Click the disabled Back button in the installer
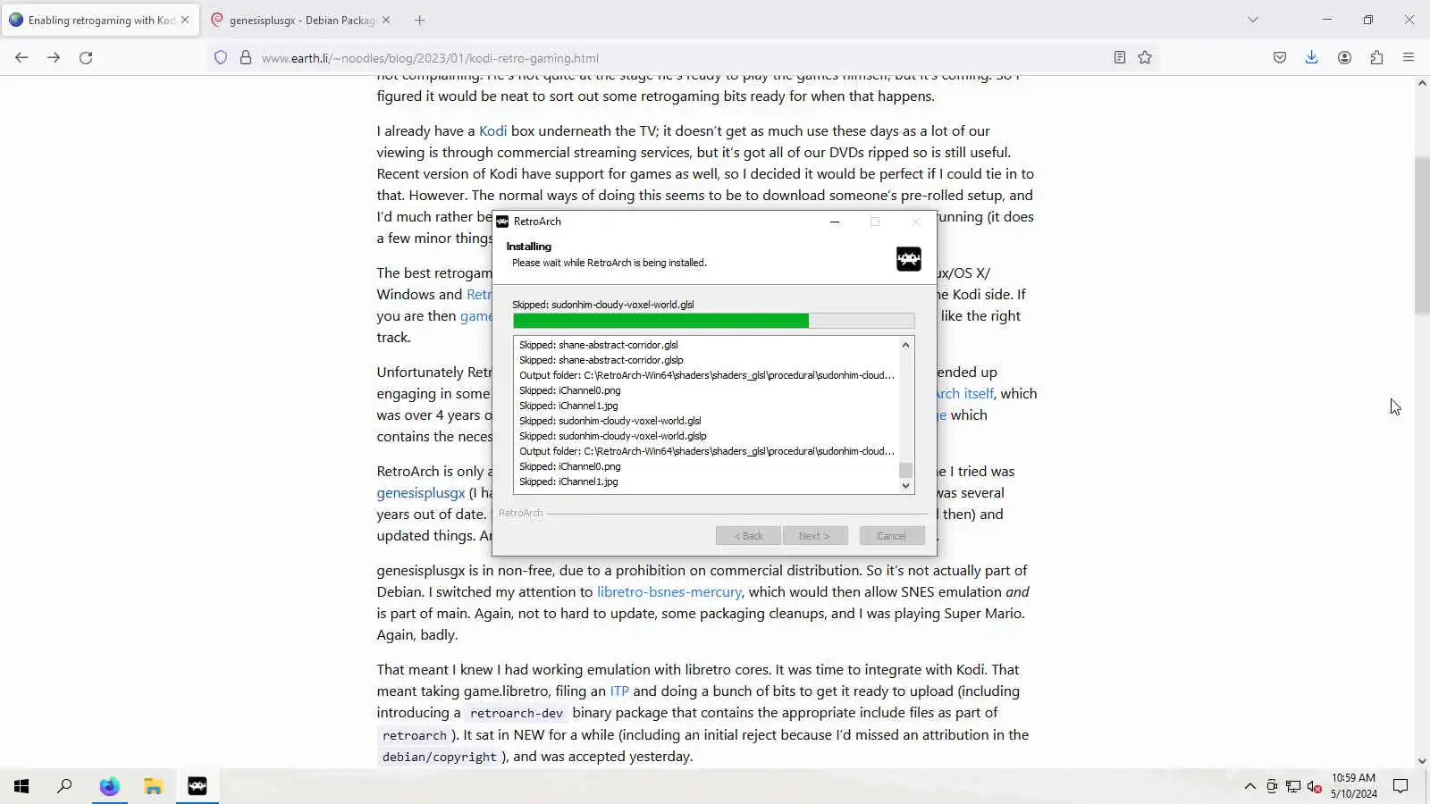 [x=748, y=536]
